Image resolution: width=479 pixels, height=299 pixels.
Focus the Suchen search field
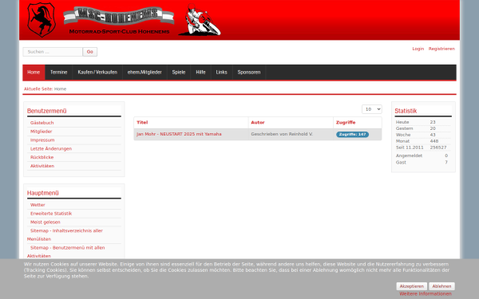point(53,52)
